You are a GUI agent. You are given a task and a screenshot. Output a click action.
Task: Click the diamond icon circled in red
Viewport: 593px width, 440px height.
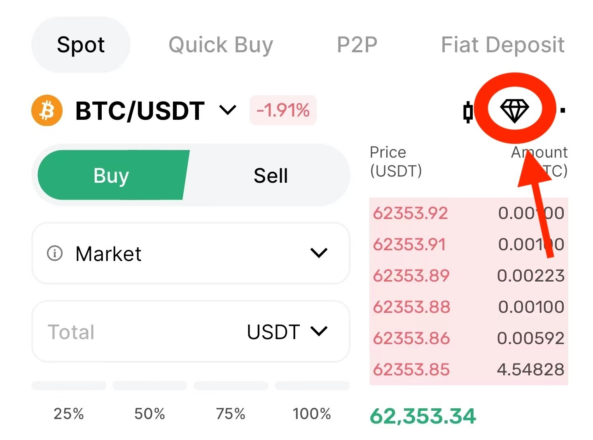coord(514,110)
